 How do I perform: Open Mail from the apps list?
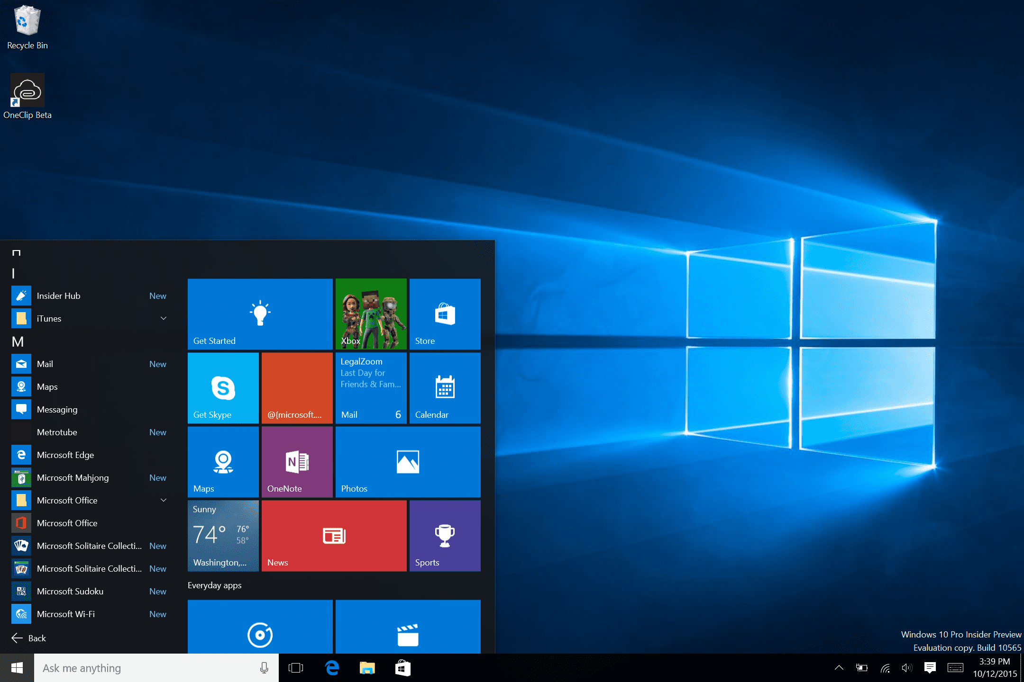[90, 364]
